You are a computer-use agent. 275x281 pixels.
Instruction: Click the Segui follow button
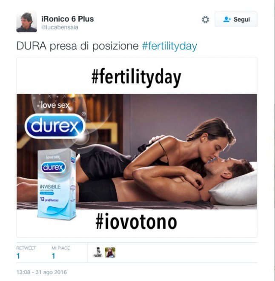pyautogui.click(x=236, y=19)
